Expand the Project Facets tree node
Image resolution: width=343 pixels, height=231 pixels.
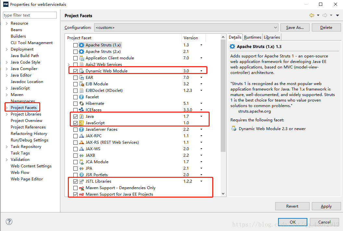tap(7, 108)
